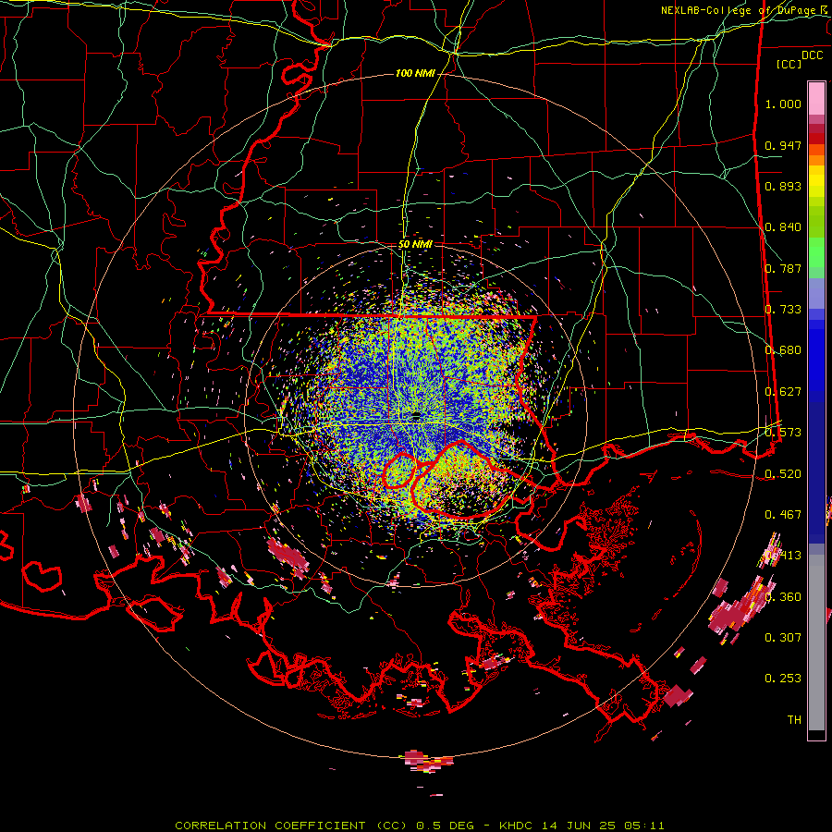
Task: Select the 0.893 color scale label
Action: [783, 186]
